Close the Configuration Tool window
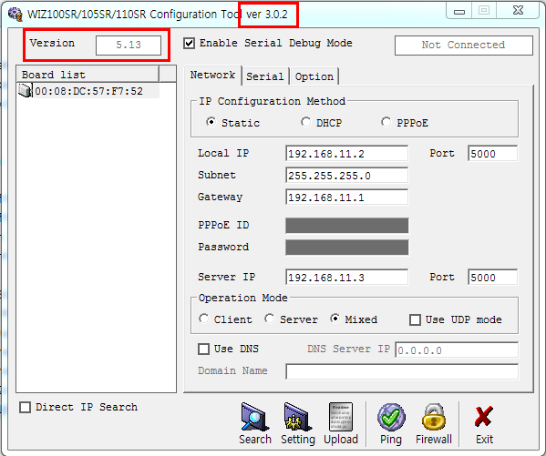This screenshot has width=546, height=456. 518,10
